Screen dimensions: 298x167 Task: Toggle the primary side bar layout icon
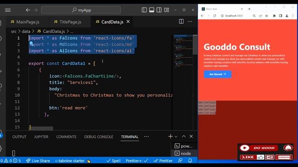pos(144,10)
